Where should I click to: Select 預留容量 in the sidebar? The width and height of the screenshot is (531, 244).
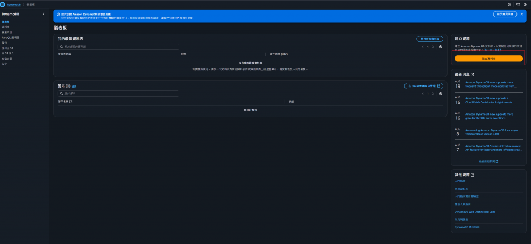(7, 59)
